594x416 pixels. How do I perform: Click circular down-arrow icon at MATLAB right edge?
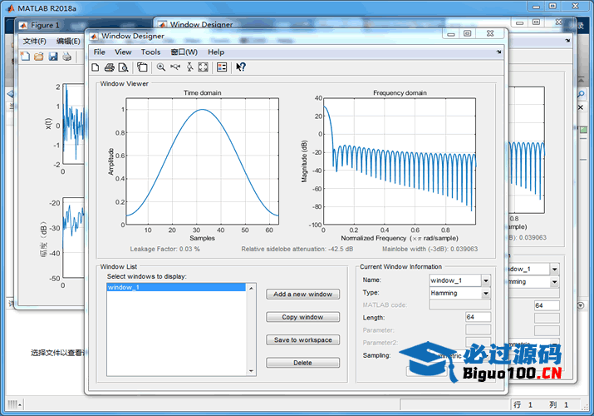coord(581,305)
